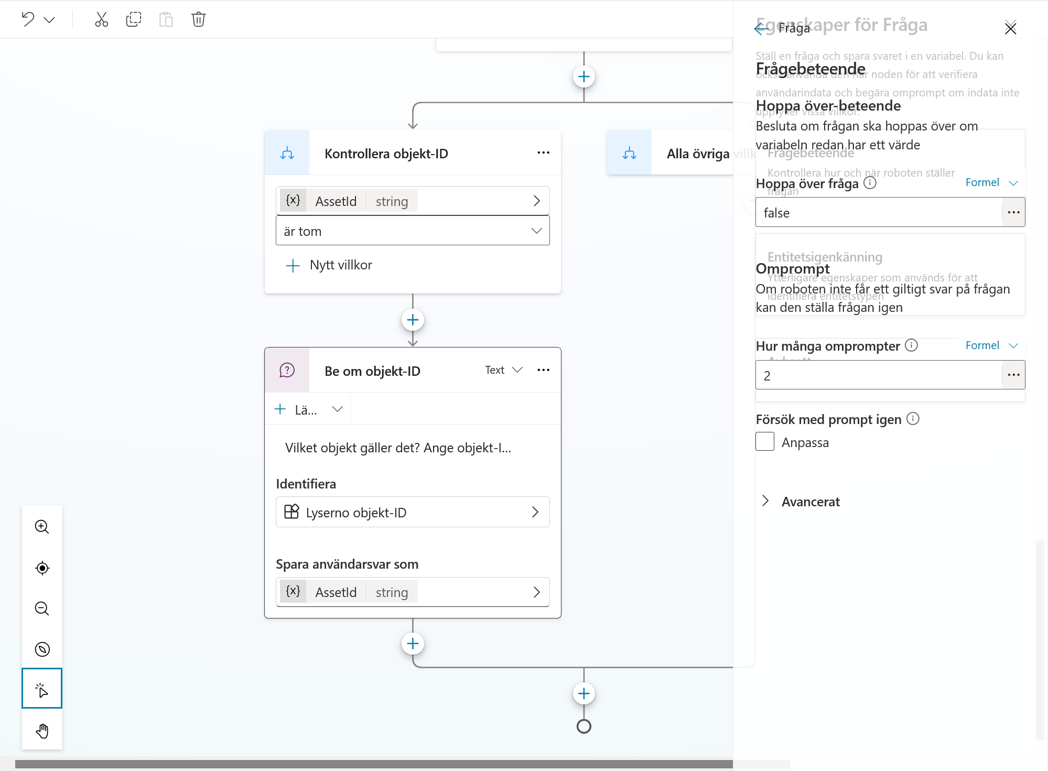This screenshot has width=1048, height=771.
Task: Click the omprompter count field showing 2
Action: pos(879,375)
